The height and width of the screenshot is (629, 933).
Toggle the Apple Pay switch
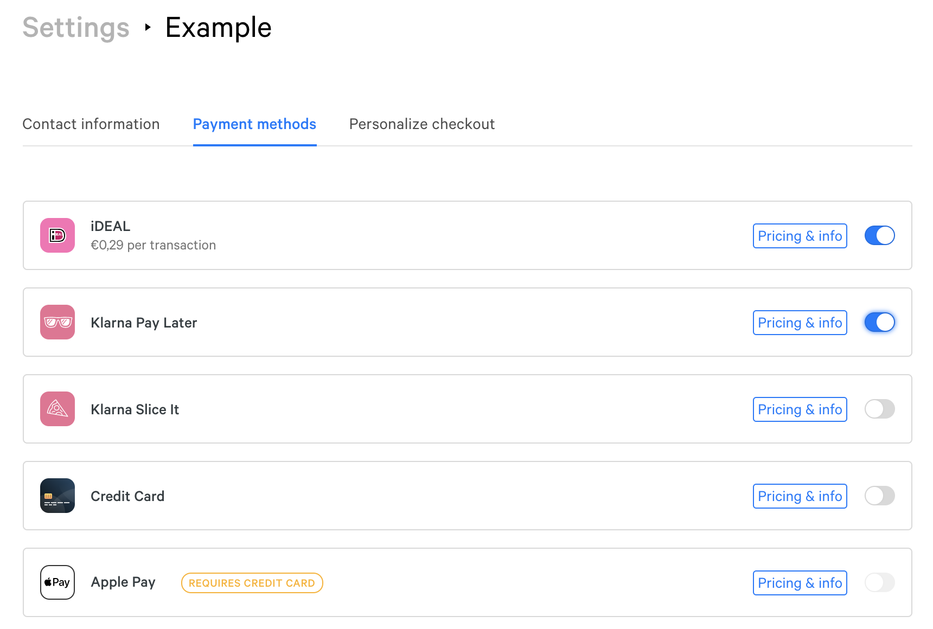click(880, 582)
